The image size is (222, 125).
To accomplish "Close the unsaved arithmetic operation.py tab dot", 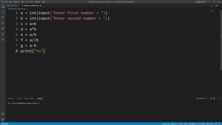I will 41,6.
